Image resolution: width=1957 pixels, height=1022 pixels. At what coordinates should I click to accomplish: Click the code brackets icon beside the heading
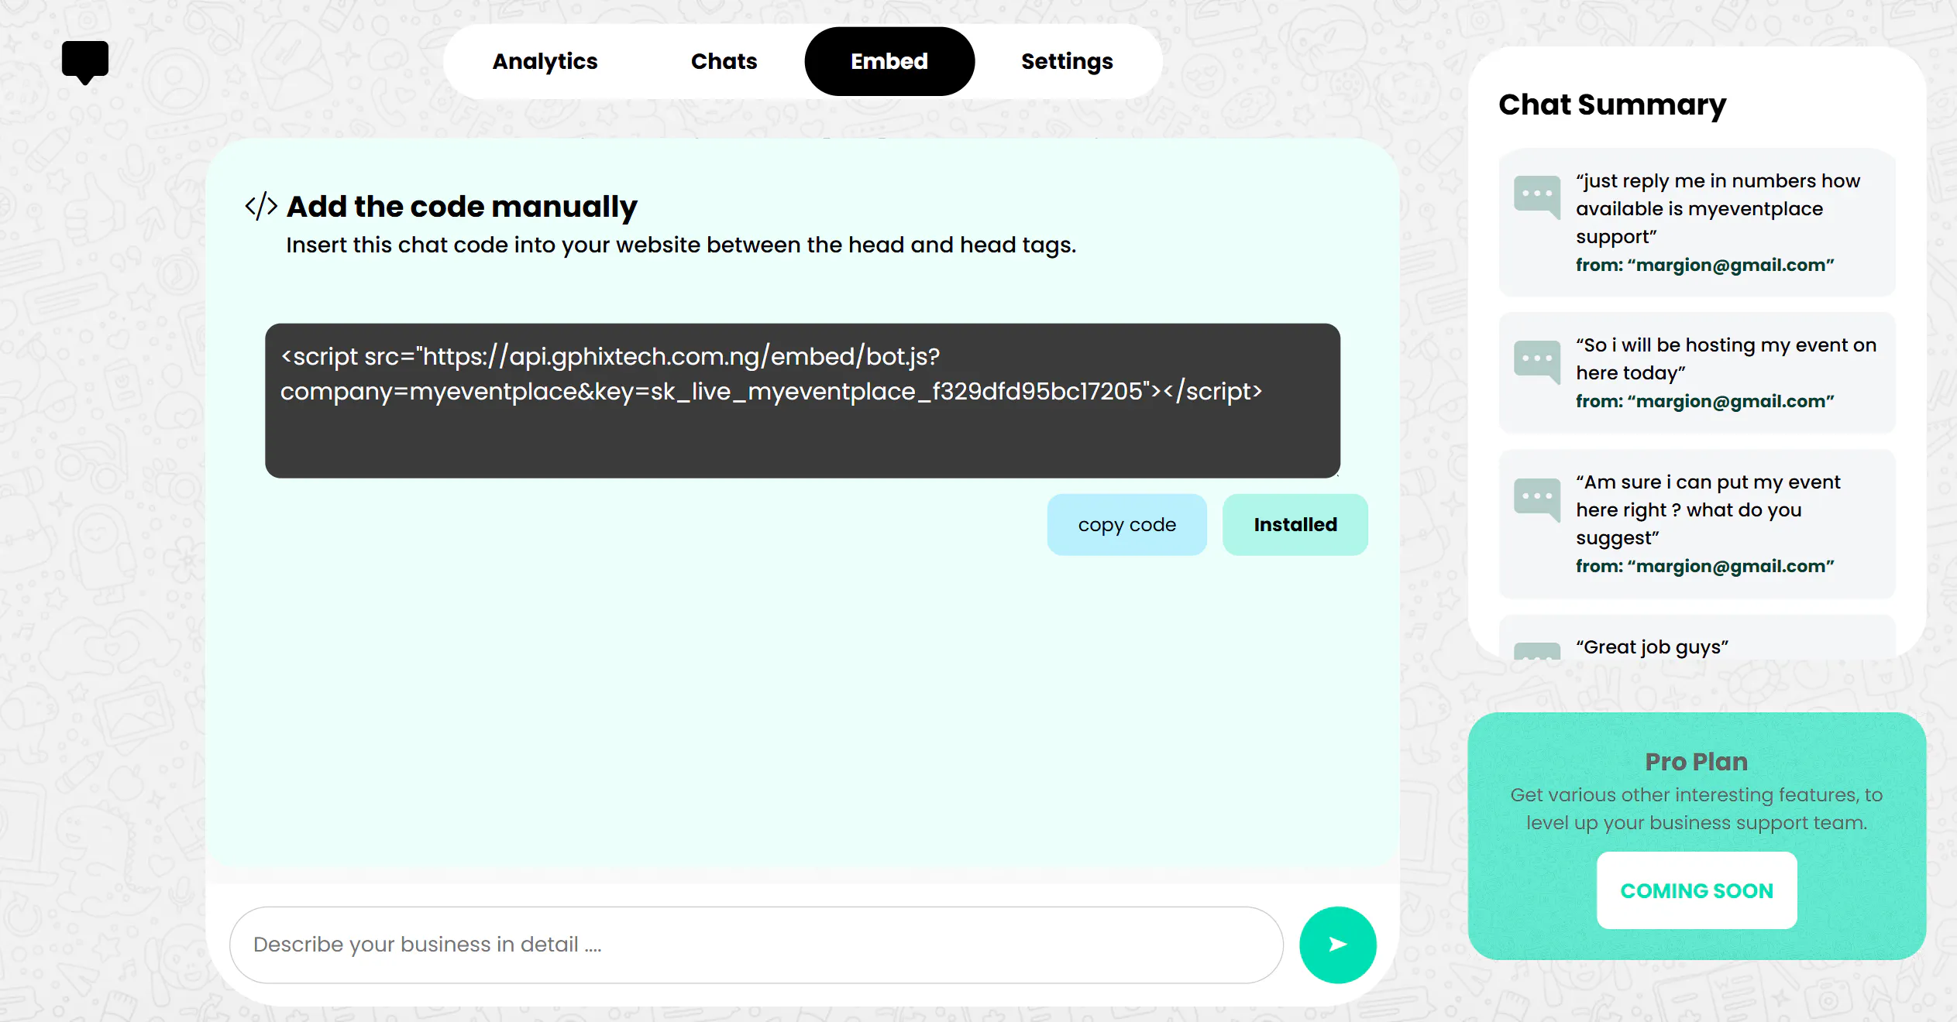tap(261, 206)
